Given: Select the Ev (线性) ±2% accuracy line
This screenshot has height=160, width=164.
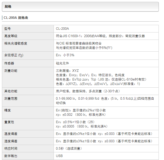Looking at the screenshot, I should pyautogui.click(x=81, y=110).
